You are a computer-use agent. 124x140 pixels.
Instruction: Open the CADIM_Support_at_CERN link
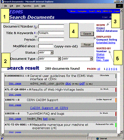pyautogui.click(x=49, y=108)
